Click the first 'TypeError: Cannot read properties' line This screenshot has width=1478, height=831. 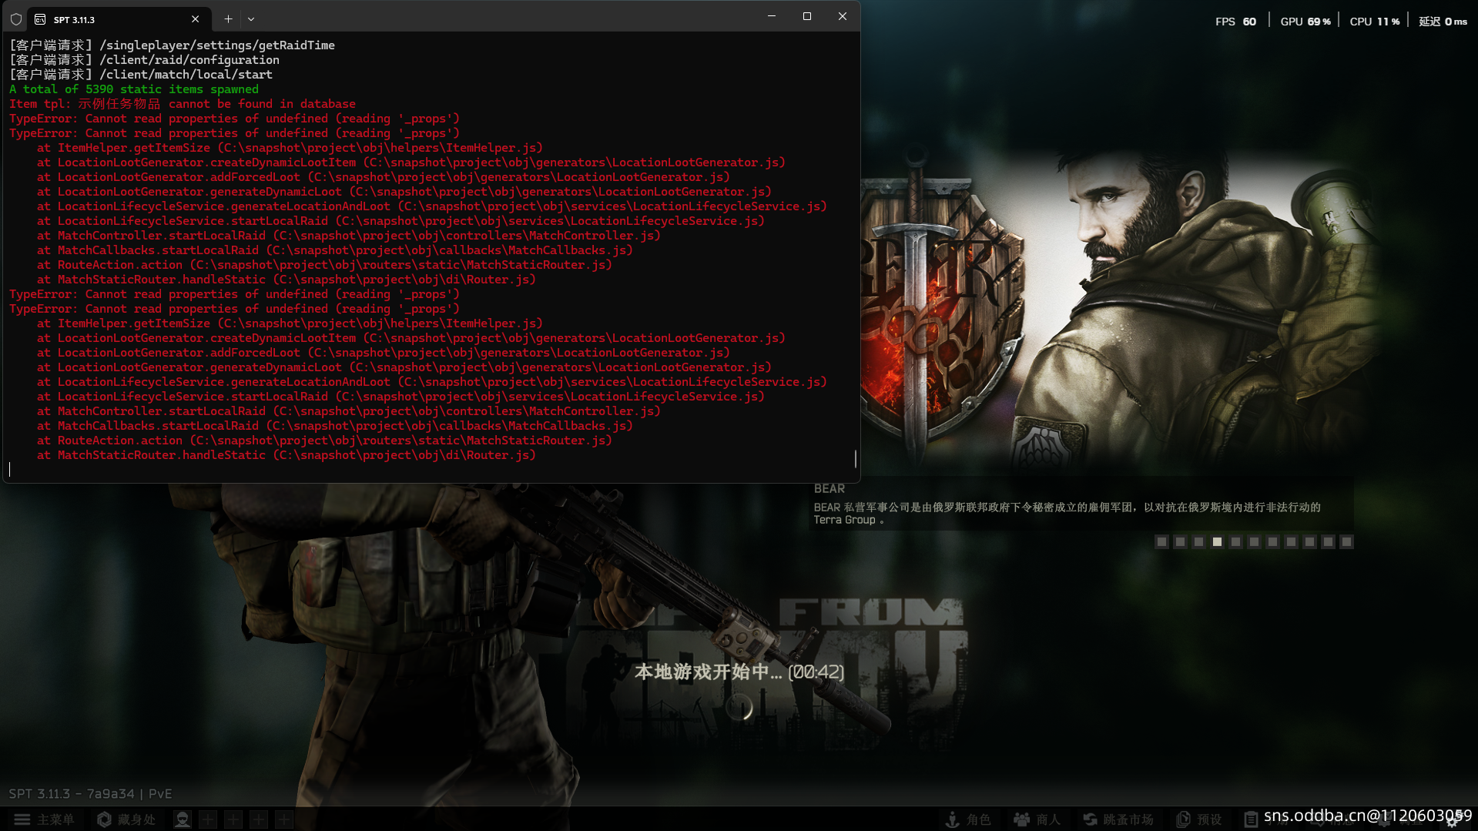tap(234, 119)
